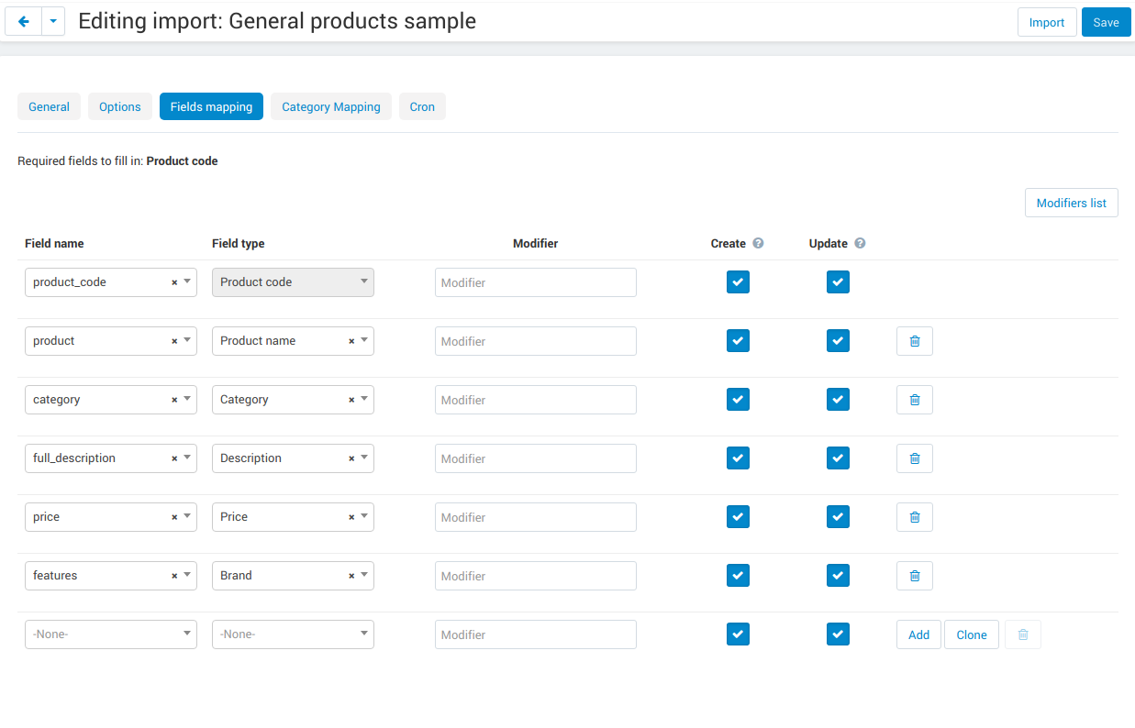Switch to the Options tab
This screenshot has height=728, width=1135.
tap(120, 106)
